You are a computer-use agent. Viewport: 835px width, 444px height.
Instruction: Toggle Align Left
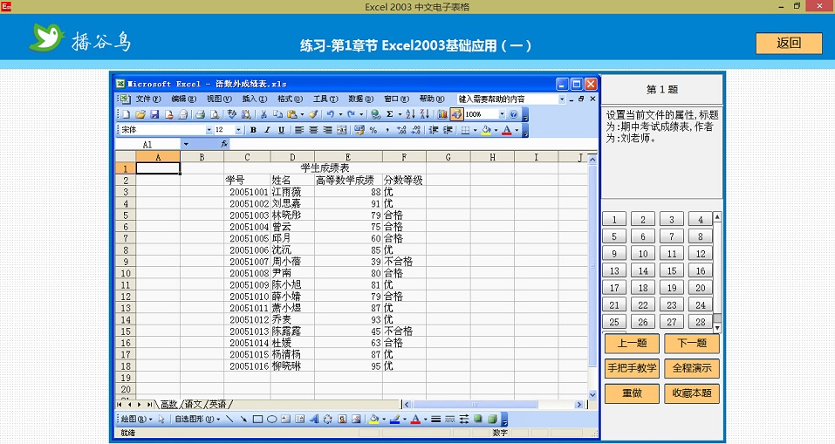point(299,130)
